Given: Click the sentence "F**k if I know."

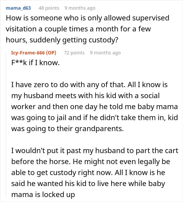Looking at the screenshot, I should (x=36, y=63).
